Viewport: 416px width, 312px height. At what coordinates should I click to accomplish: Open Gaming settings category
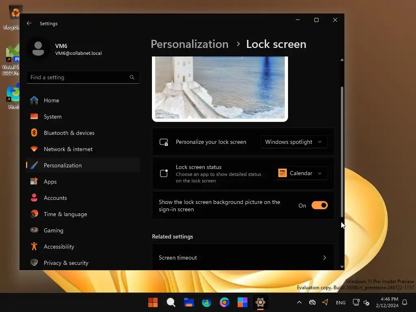[x=83, y=230]
